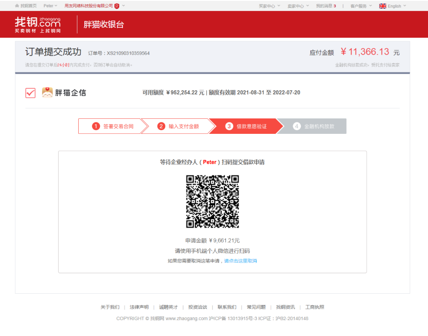Click the 胖猫企信 cat mascot icon
Screen dimensions: 428x336
pyautogui.click(x=47, y=92)
